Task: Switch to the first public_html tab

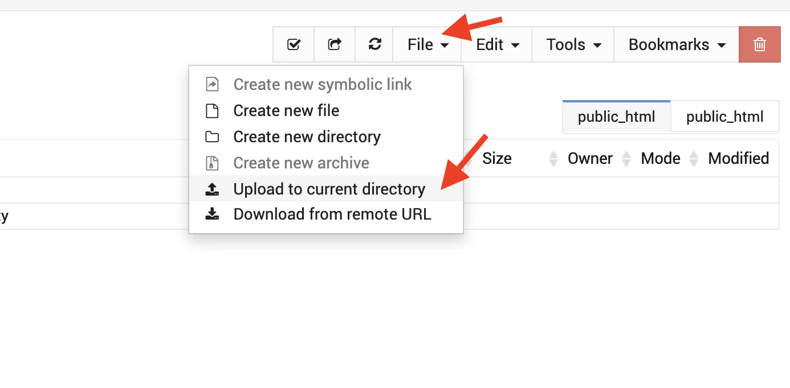Action: pyautogui.click(x=616, y=117)
